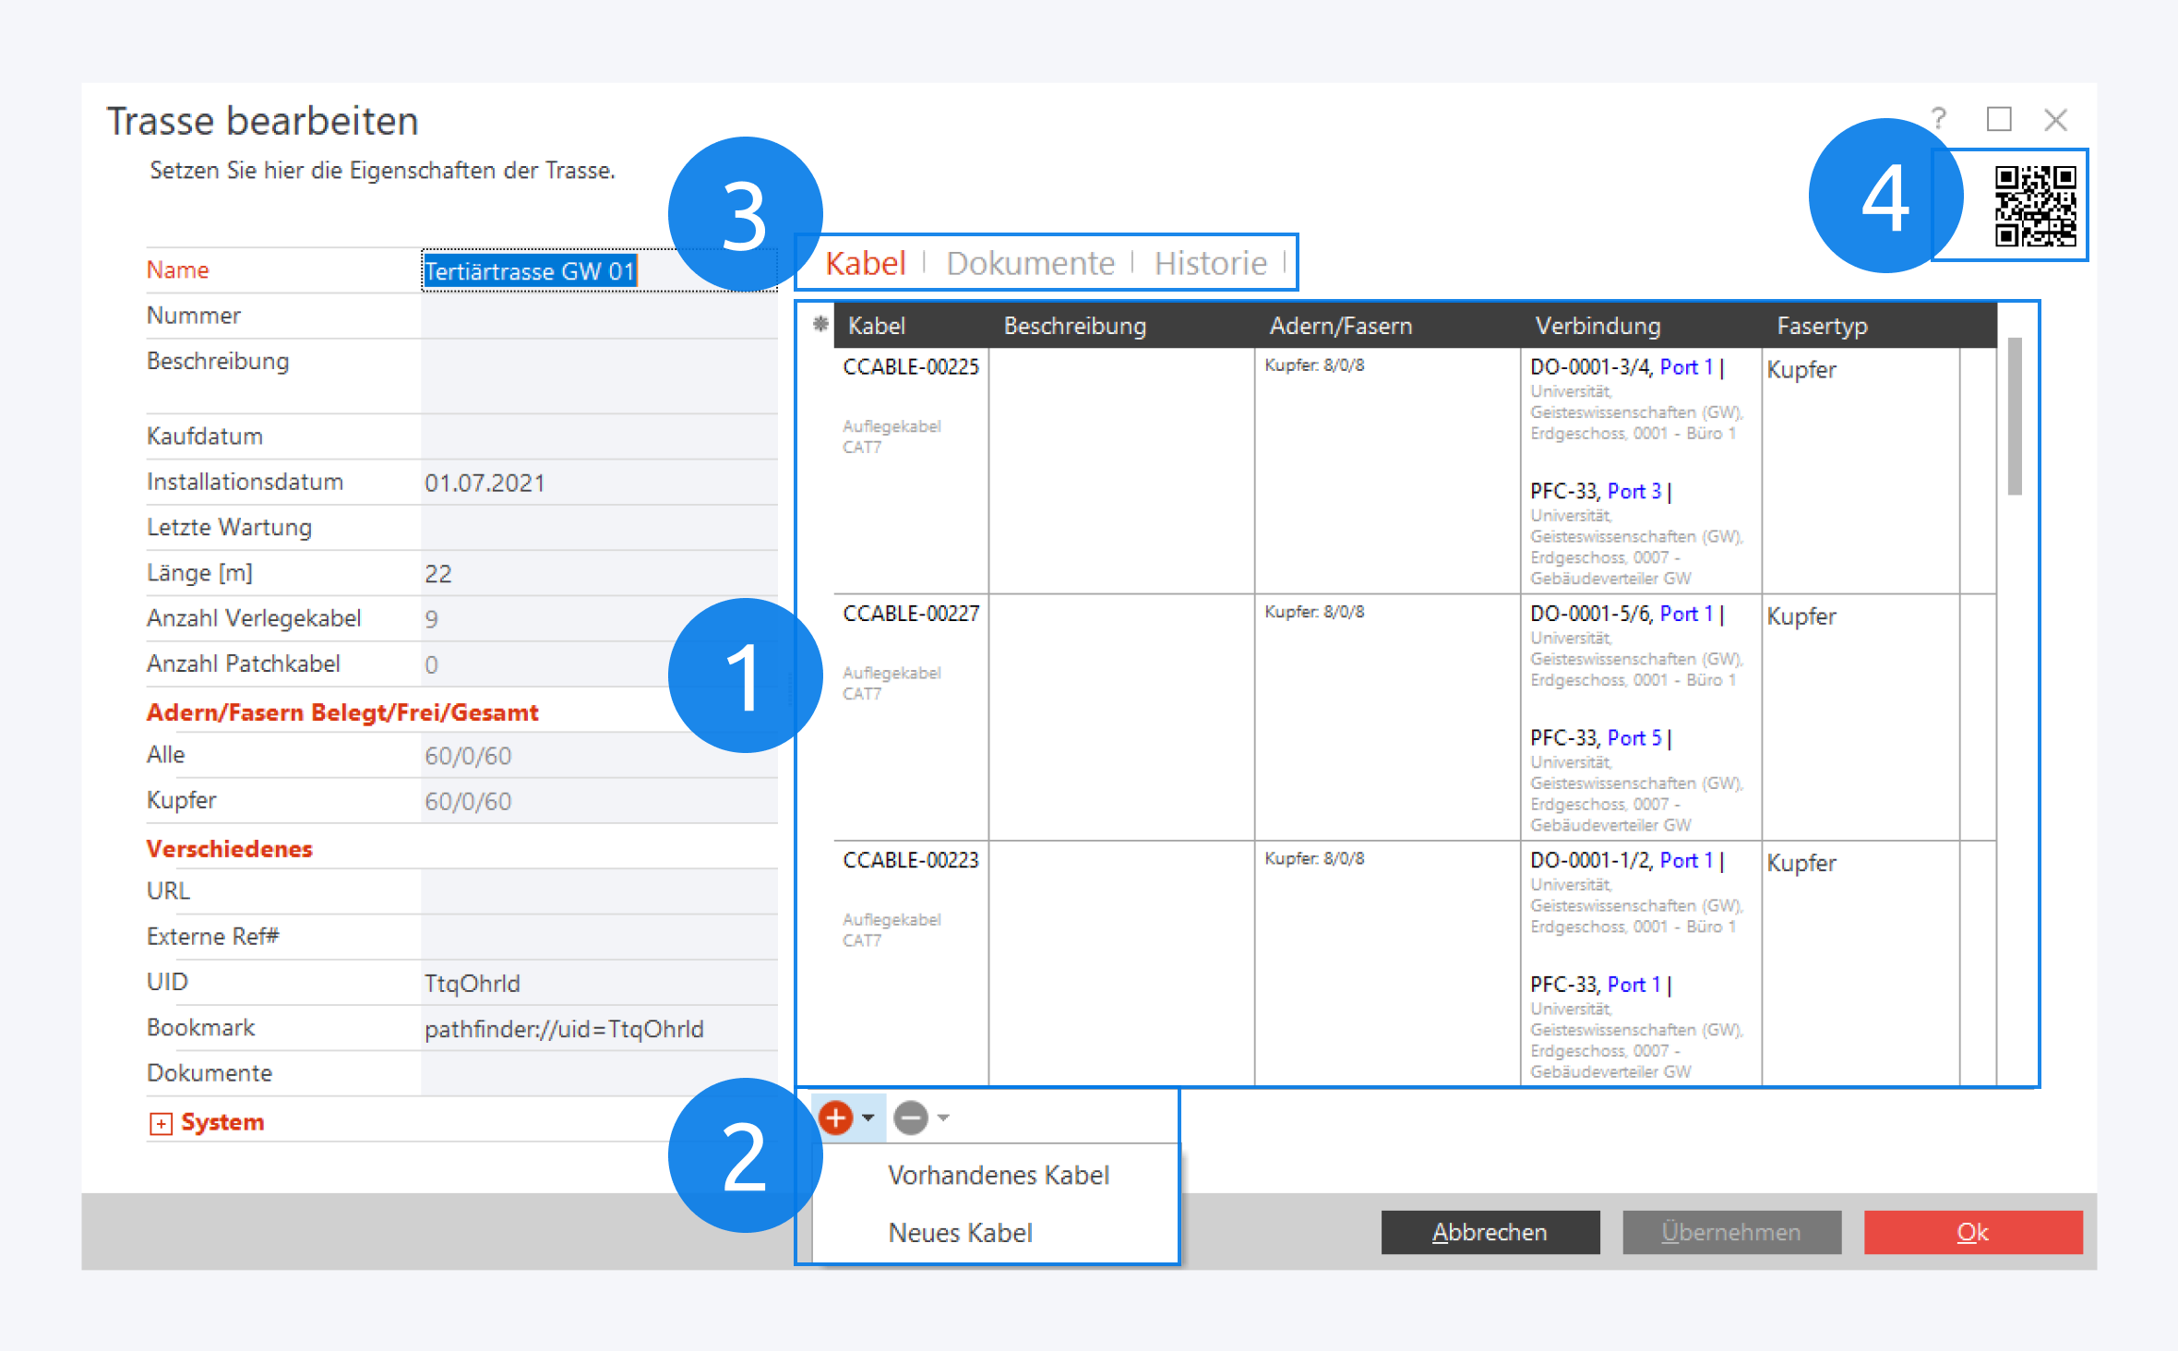Click the gray minus remove cable icon
The width and height of the screenshot is (2178, 1351).
pos(911,1118)
